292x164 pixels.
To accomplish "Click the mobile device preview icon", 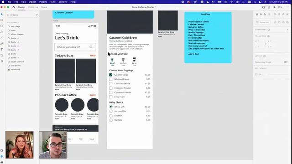I will (x=269, y=7).
